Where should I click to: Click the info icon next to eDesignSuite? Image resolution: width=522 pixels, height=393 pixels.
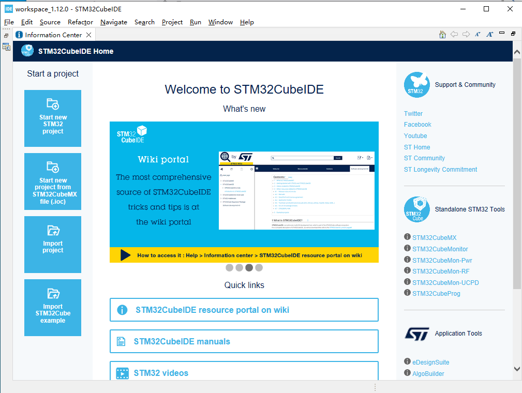point(407,362)
